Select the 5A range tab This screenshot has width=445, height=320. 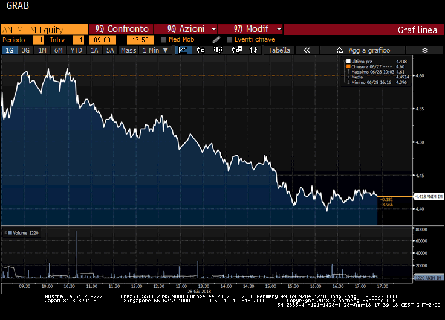coord(110,50)
